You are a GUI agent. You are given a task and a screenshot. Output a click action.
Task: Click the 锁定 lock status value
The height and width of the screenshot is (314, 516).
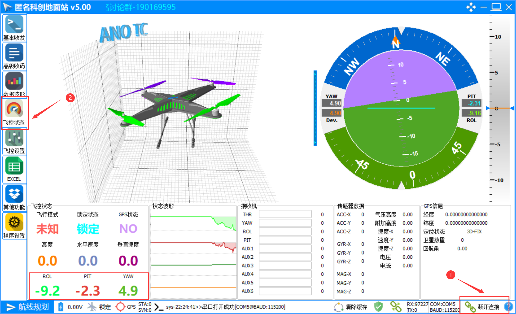(88, 229)
